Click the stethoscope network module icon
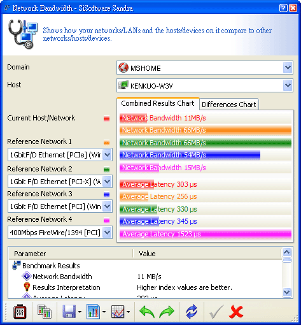 [22, 34]
